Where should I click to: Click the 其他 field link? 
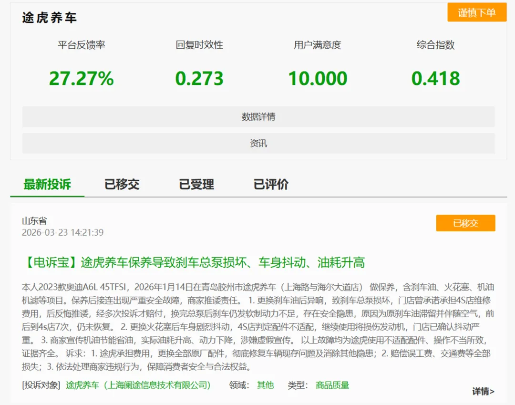pyautogui.click(x=266, y=385)
